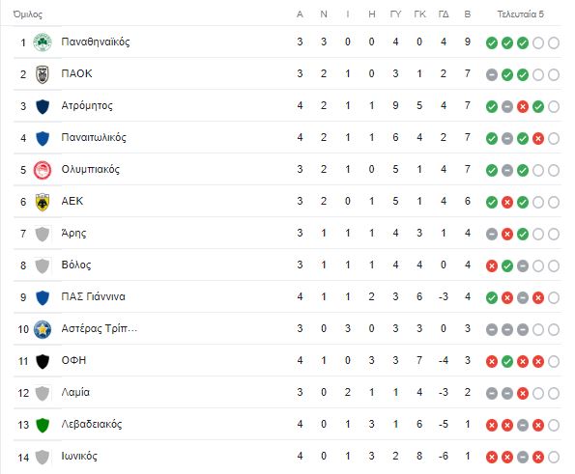Select the ΠΑΣ Γιάννινα row
The height and width of the screenshot is (474, 575).
coord(287,296)
